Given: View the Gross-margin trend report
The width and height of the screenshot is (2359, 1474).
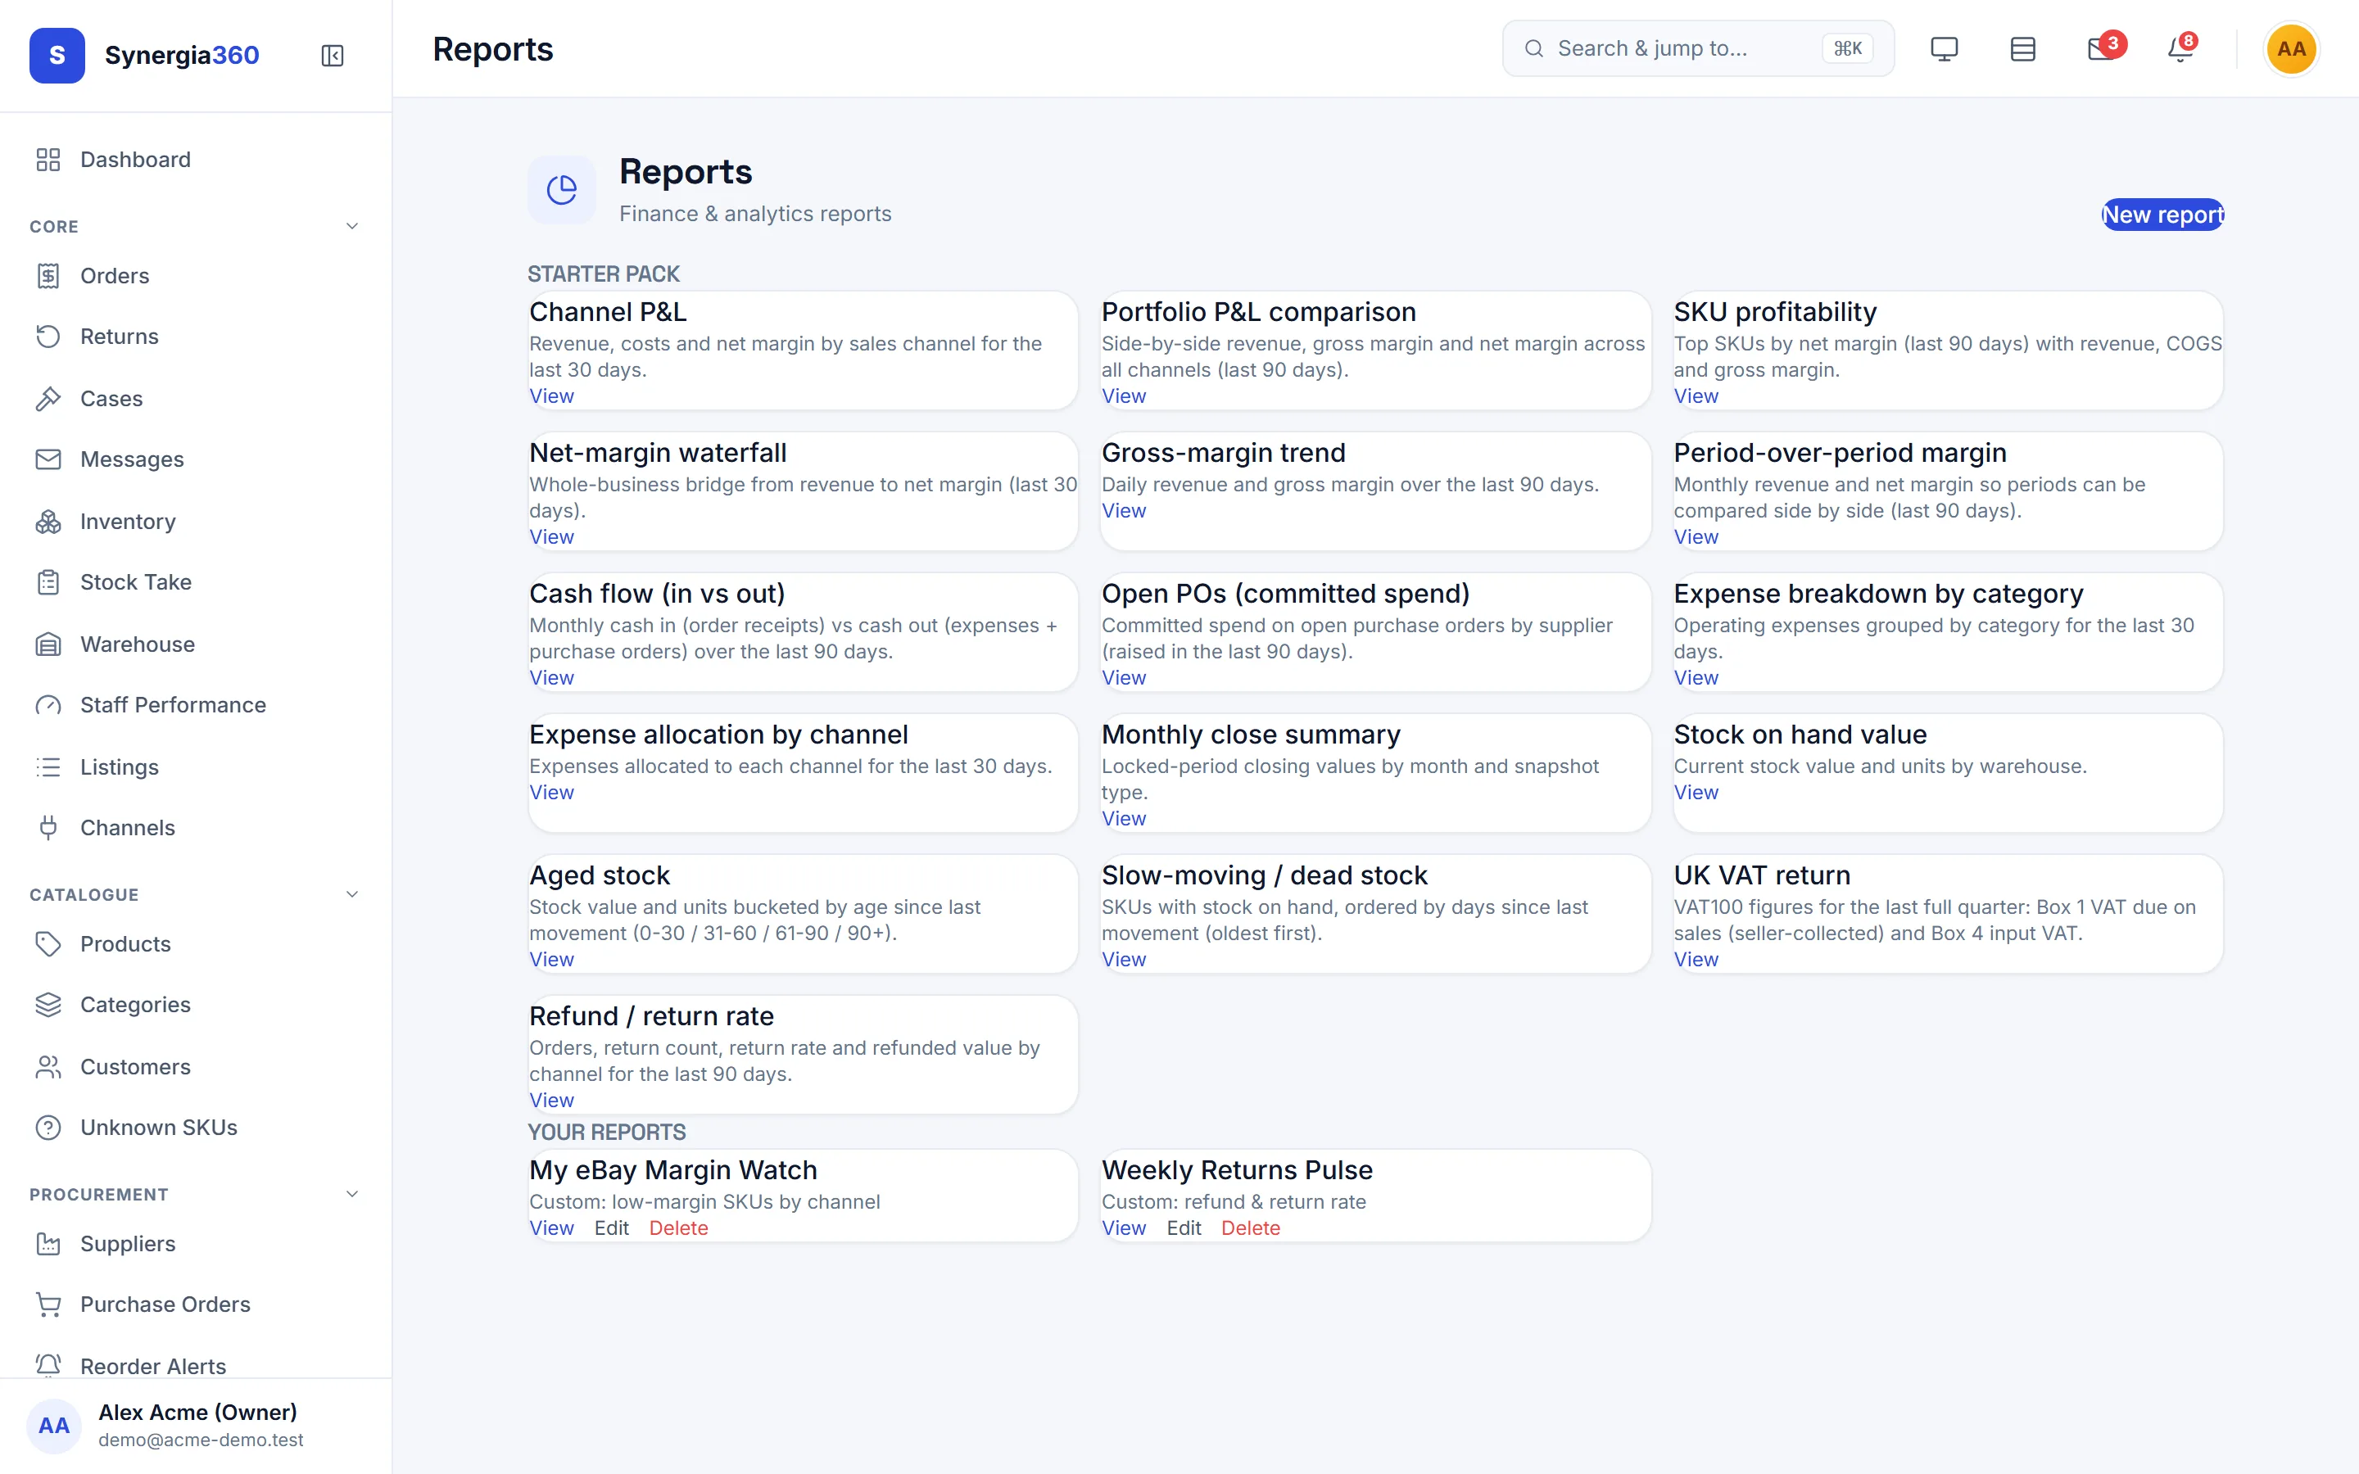Looking at the screenshot, I should (1123, 511).
